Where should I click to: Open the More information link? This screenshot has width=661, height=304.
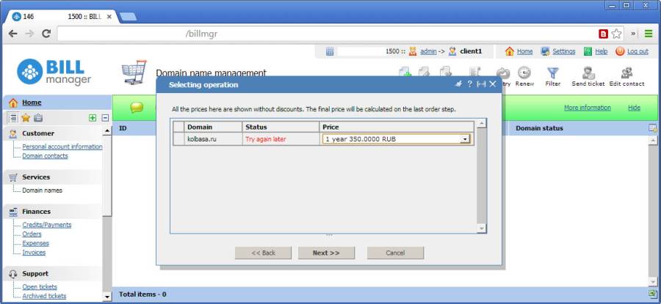coord(588,108)
